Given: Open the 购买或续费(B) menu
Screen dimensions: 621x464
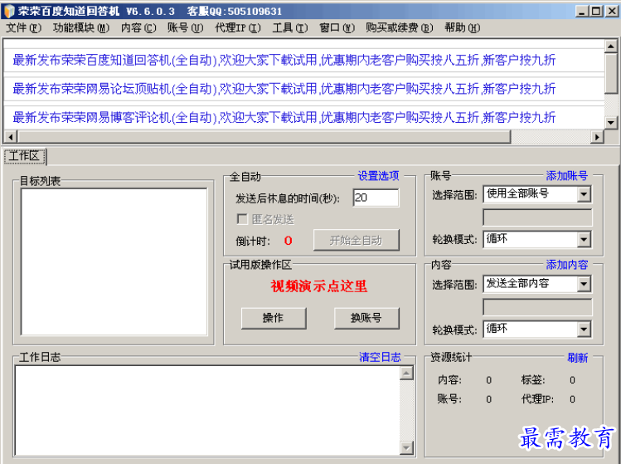Looking at the screenshot, I should click(400, 27).
